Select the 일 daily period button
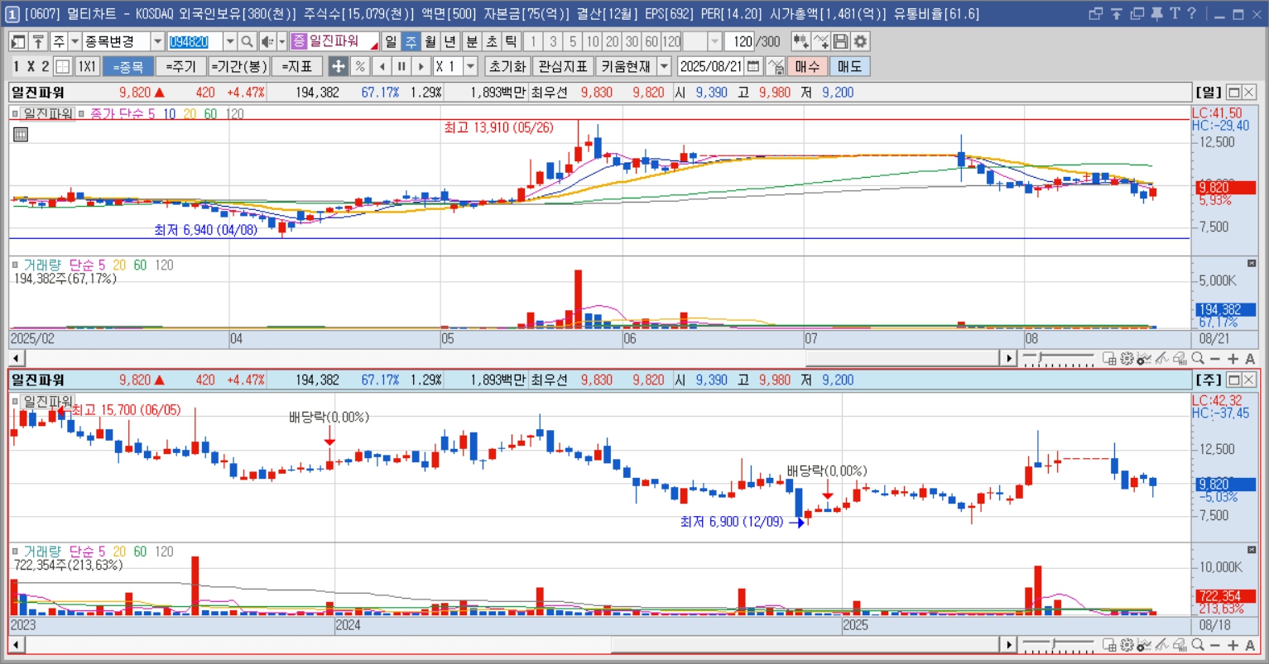This screenshot has width=1269, height=664. [391, 41]
